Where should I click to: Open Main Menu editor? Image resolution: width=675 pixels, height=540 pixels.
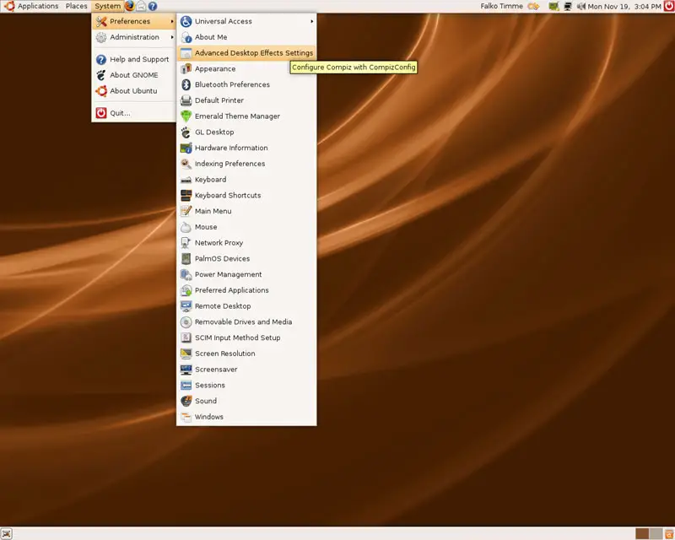(x=246, y=211)
